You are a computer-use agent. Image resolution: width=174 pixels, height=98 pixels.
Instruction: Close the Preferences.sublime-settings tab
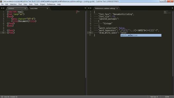click(x=117, y=8)
